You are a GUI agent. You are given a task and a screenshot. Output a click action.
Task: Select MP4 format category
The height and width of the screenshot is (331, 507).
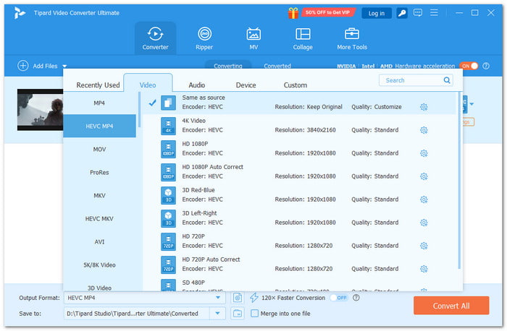[99, 103]
